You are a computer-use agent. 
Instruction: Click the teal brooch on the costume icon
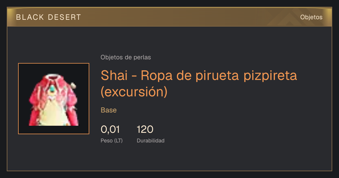[53, 90]
